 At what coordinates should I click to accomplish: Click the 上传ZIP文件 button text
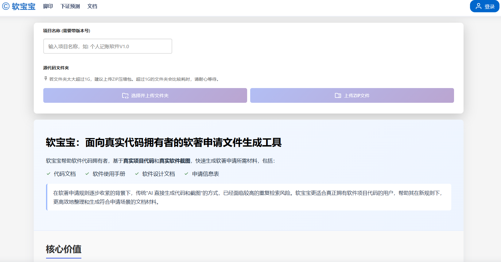coord(357,96)
